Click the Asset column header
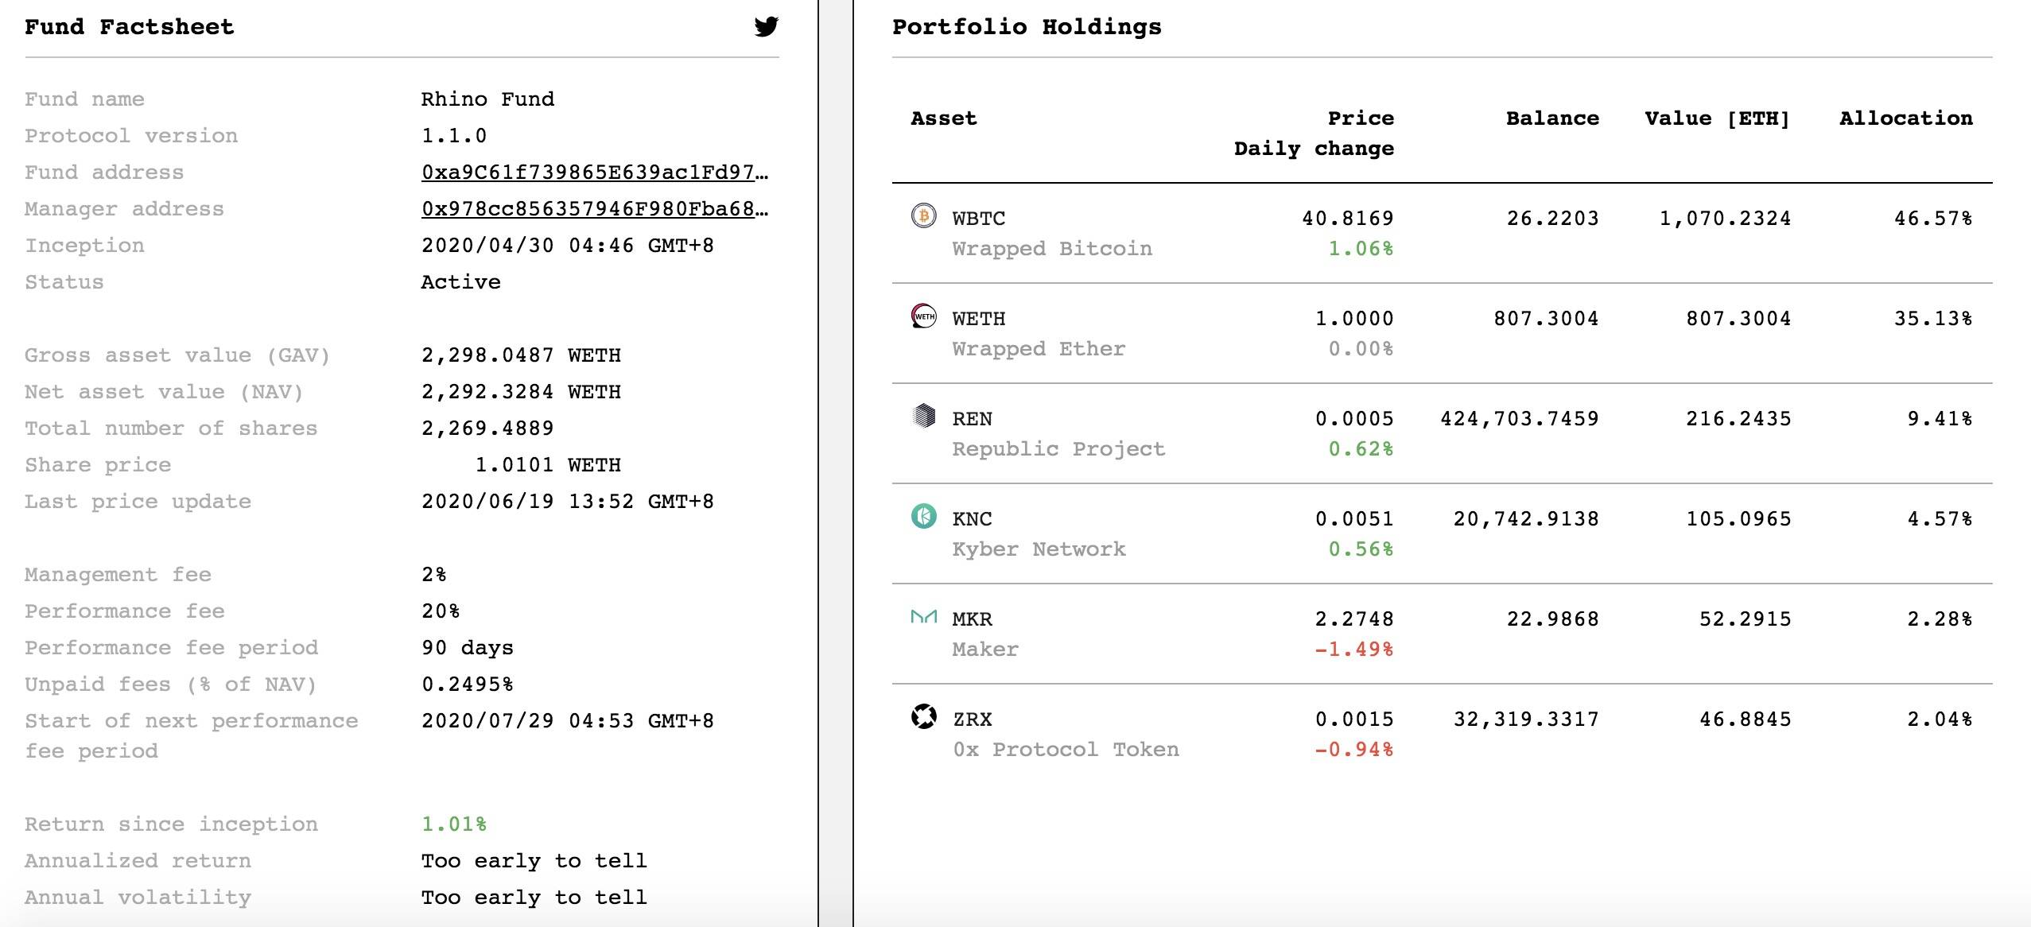2031x927 pixels. coord(943,118)
